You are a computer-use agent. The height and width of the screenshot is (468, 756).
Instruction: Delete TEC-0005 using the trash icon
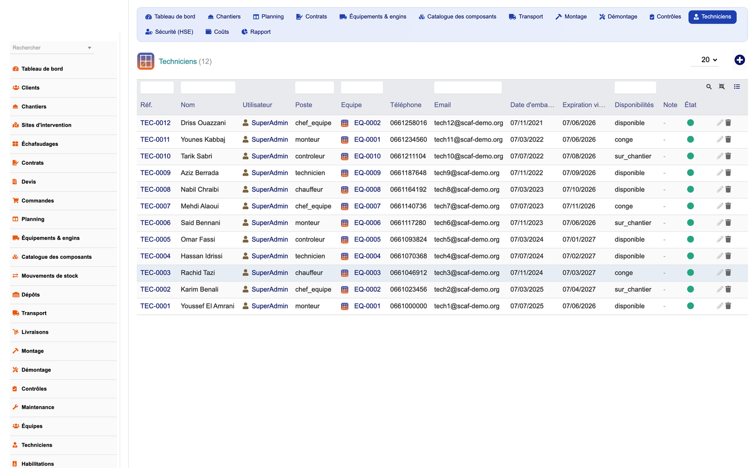pos(728,239)
